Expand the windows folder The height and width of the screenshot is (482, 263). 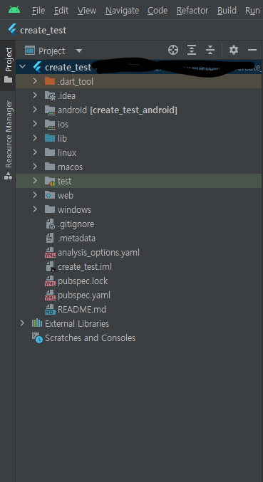coord(35,209)
